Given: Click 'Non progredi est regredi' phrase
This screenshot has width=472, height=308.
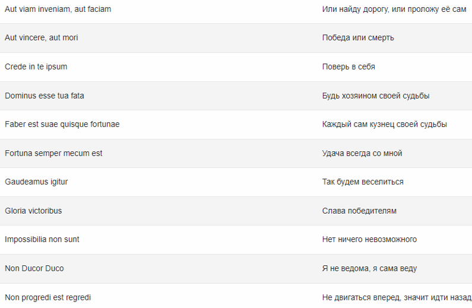Looking at the screenshot, I should (48, 298).
